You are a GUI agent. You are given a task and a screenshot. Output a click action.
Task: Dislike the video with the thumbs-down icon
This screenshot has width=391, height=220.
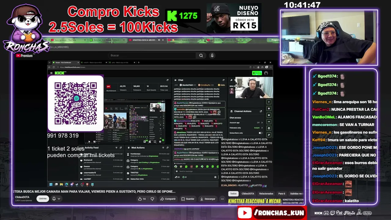[x=153, y=199]
